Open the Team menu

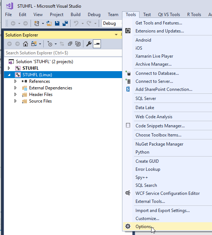(113, 15)
